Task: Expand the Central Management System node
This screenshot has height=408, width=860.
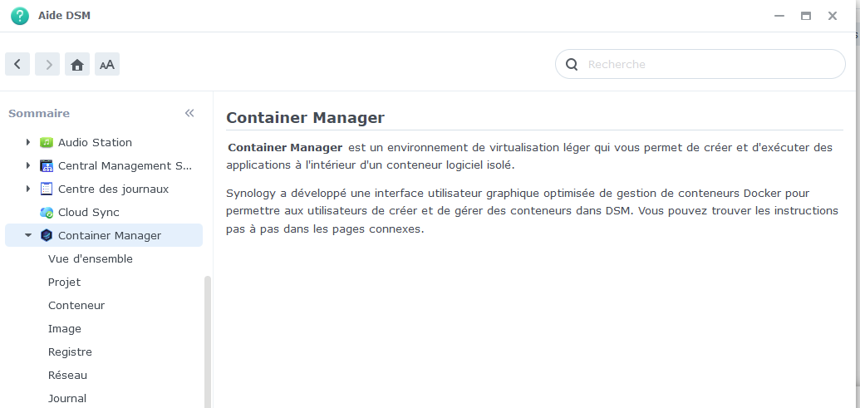Action: tap(28, 165)
